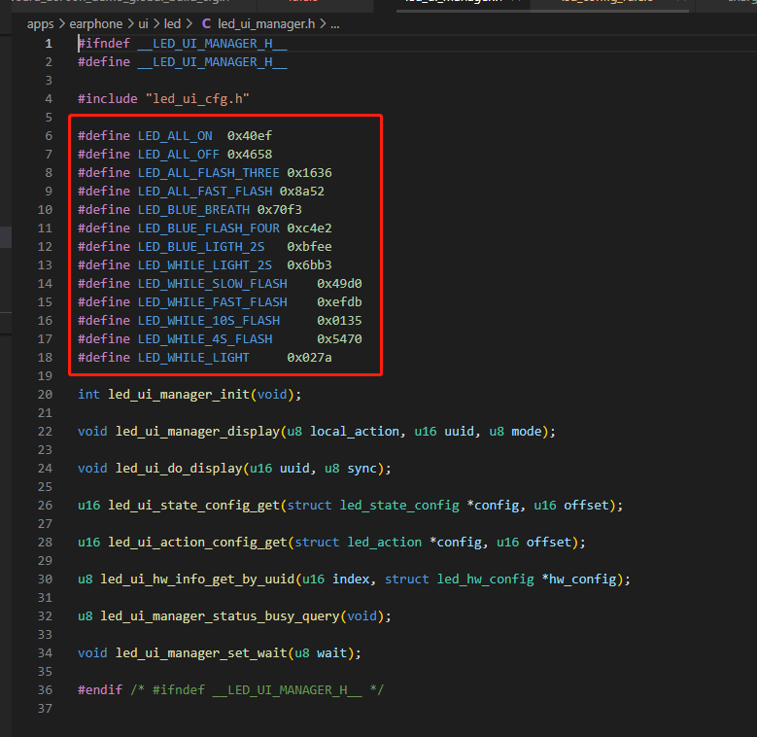Screen dimensions: 757x737
Task: Click the 0x8a52 hex value
Action: point(302,192)
